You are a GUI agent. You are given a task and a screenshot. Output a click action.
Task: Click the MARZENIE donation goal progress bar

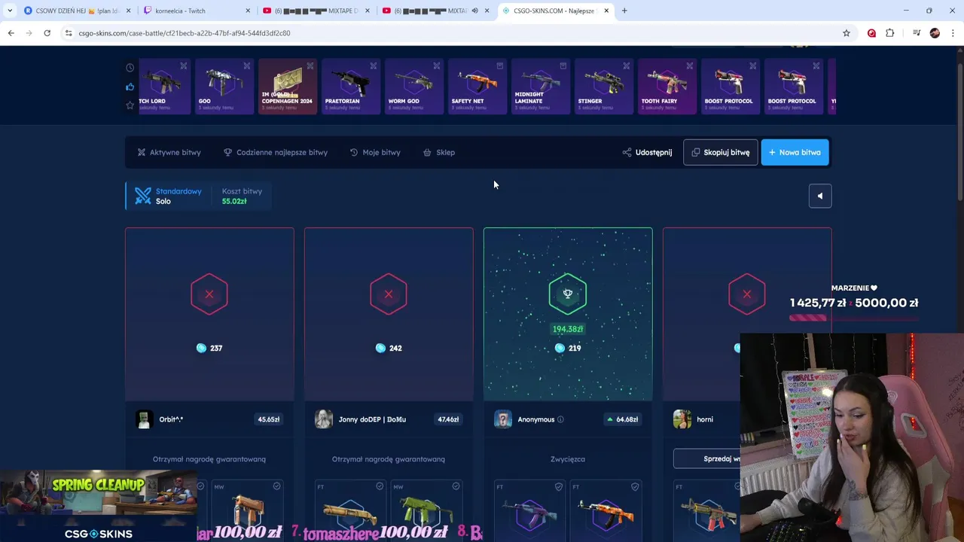pos(854,318)
